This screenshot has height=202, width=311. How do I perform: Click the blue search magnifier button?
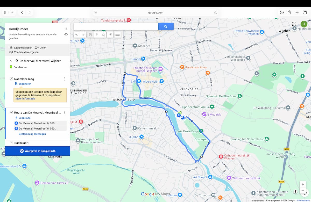(166, 26)
